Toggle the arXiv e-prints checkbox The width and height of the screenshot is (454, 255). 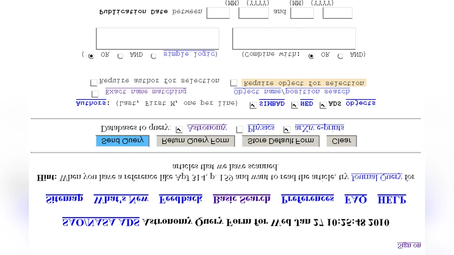(287, 129)
